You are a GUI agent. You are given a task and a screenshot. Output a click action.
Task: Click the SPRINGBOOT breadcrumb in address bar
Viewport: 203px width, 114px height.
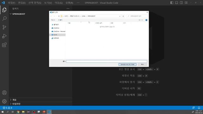pos(91,16)
